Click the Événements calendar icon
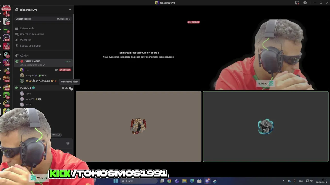Viewport: 330px width, 185px height. [17, 28]
